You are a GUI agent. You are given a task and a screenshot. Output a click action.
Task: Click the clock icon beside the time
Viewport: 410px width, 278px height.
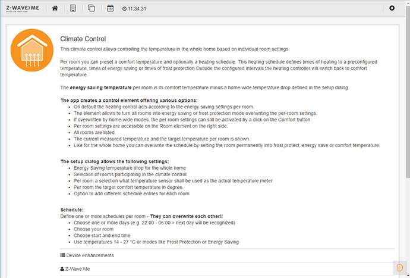click(124, 9)
